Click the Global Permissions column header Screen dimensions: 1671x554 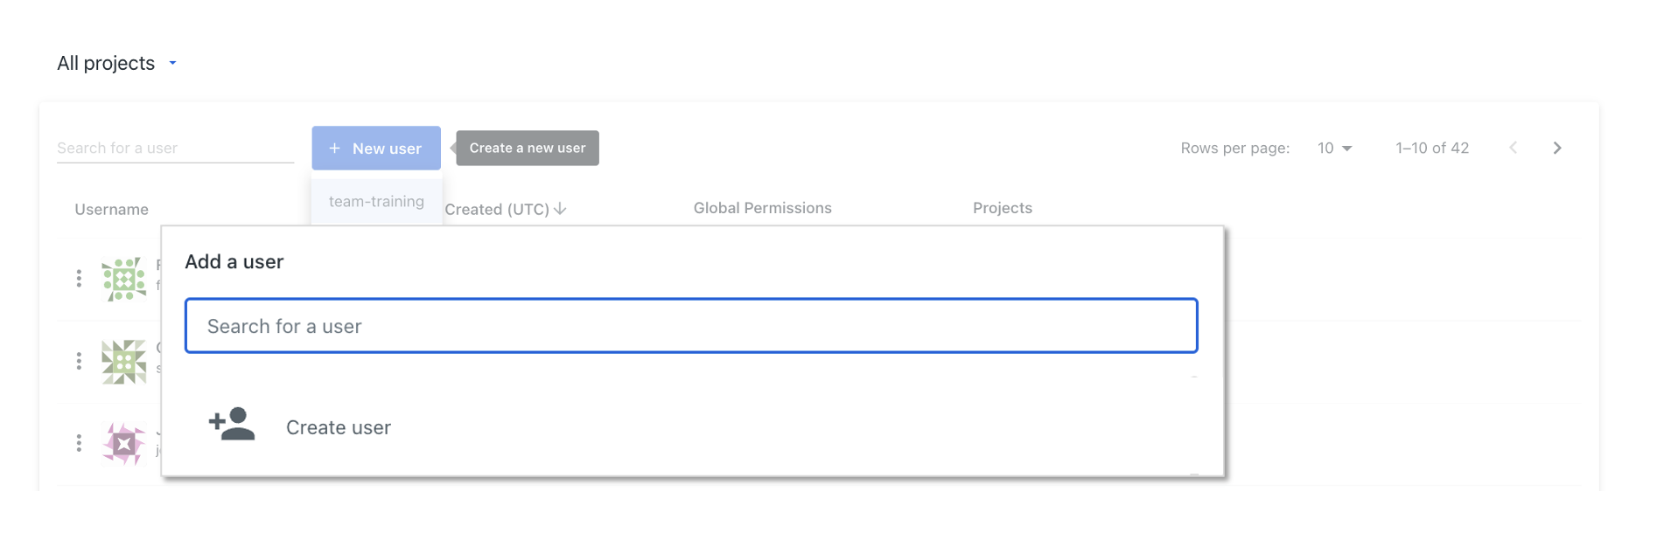[762, 209]
